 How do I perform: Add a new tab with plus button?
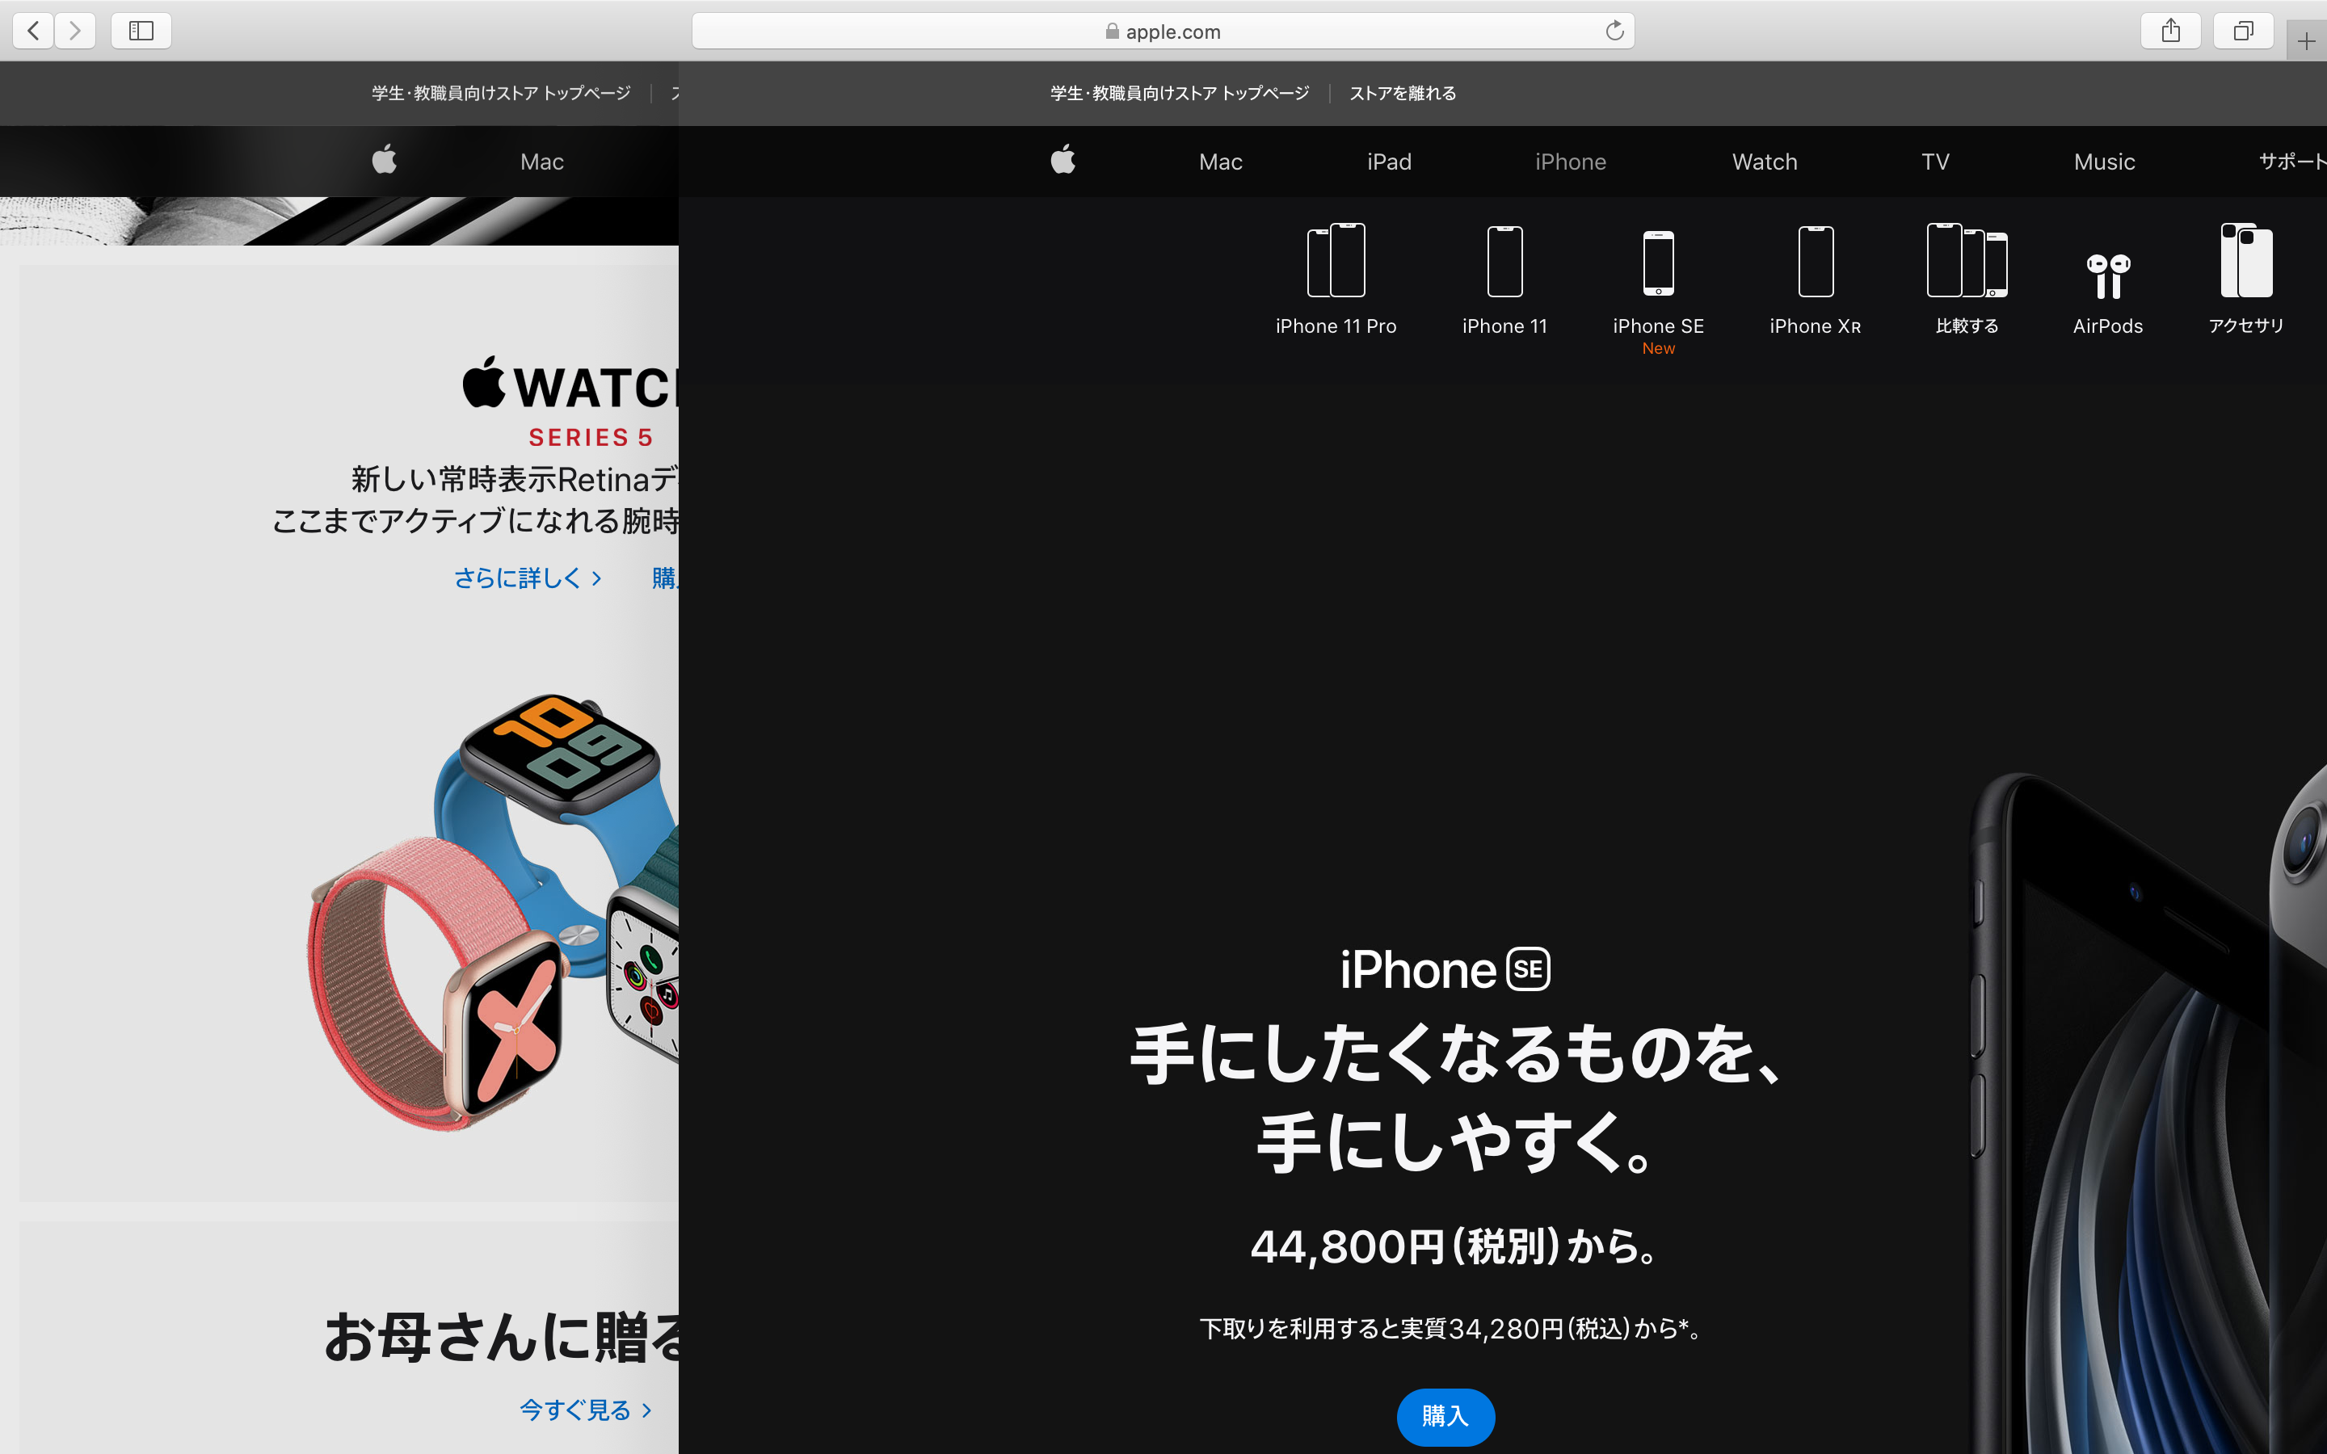(x=2306, y=41)
